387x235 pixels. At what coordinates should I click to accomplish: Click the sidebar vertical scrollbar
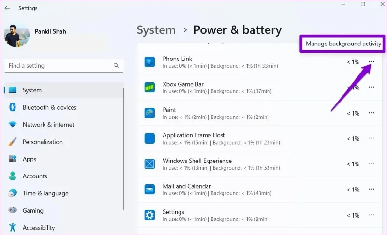coord(124,149)
